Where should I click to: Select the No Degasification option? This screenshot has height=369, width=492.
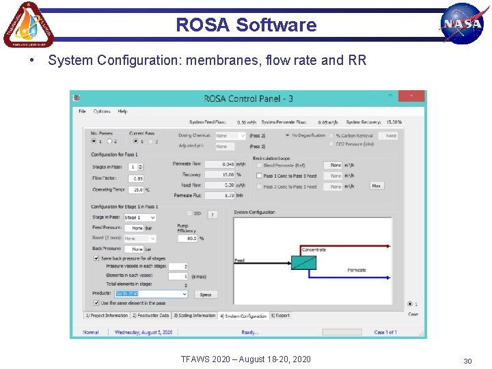point(287,135)
